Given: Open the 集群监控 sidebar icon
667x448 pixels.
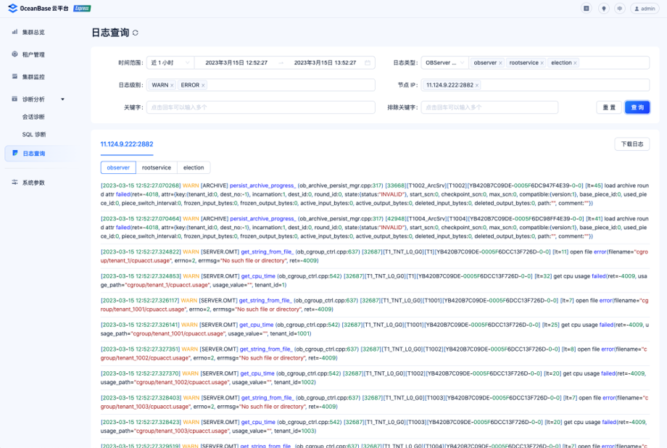Looking at the screenshot, I should [x=15, y=77].
